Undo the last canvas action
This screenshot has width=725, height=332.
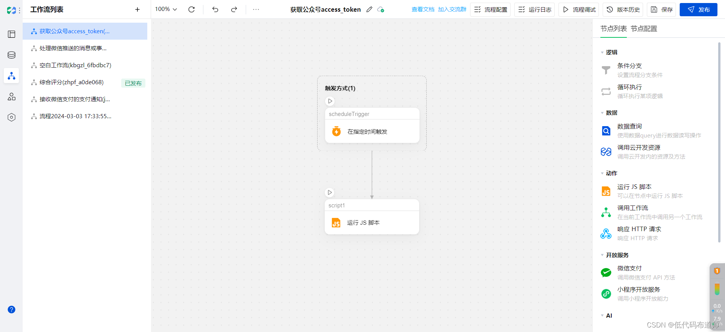pyautogui.click(x=215, y=9)
